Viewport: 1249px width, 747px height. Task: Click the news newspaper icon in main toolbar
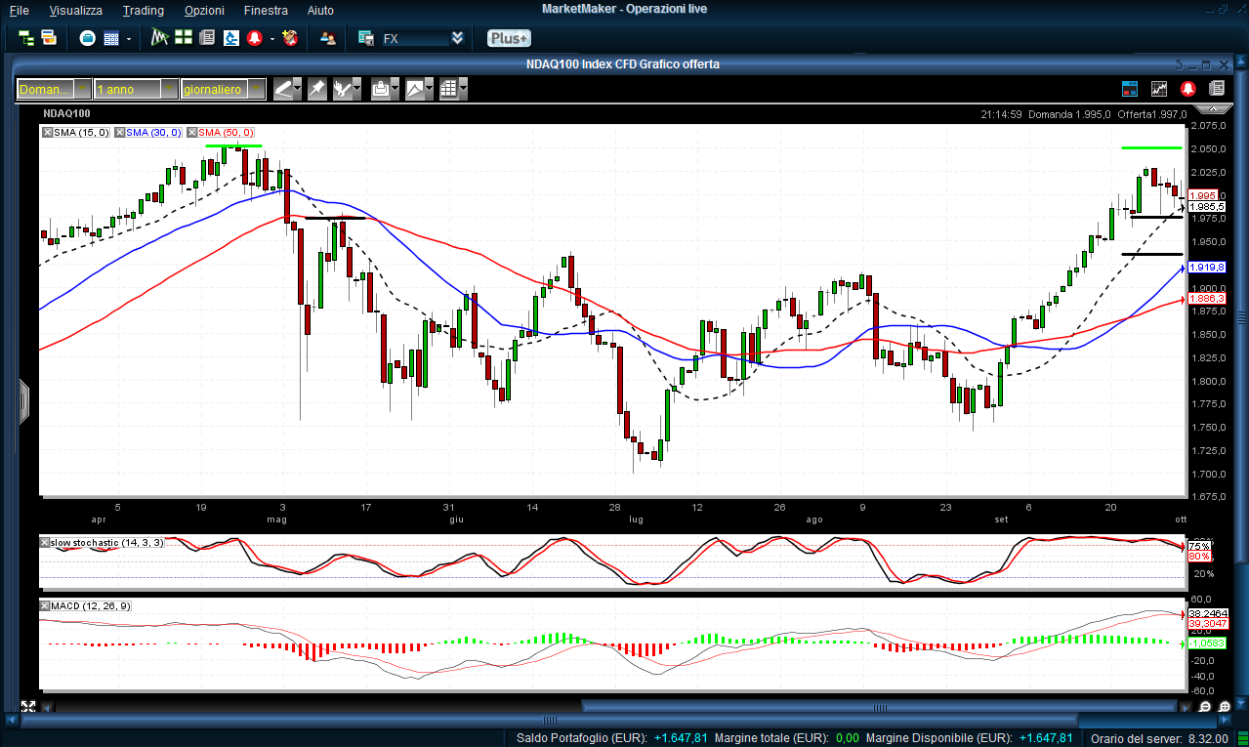(207, 38)
